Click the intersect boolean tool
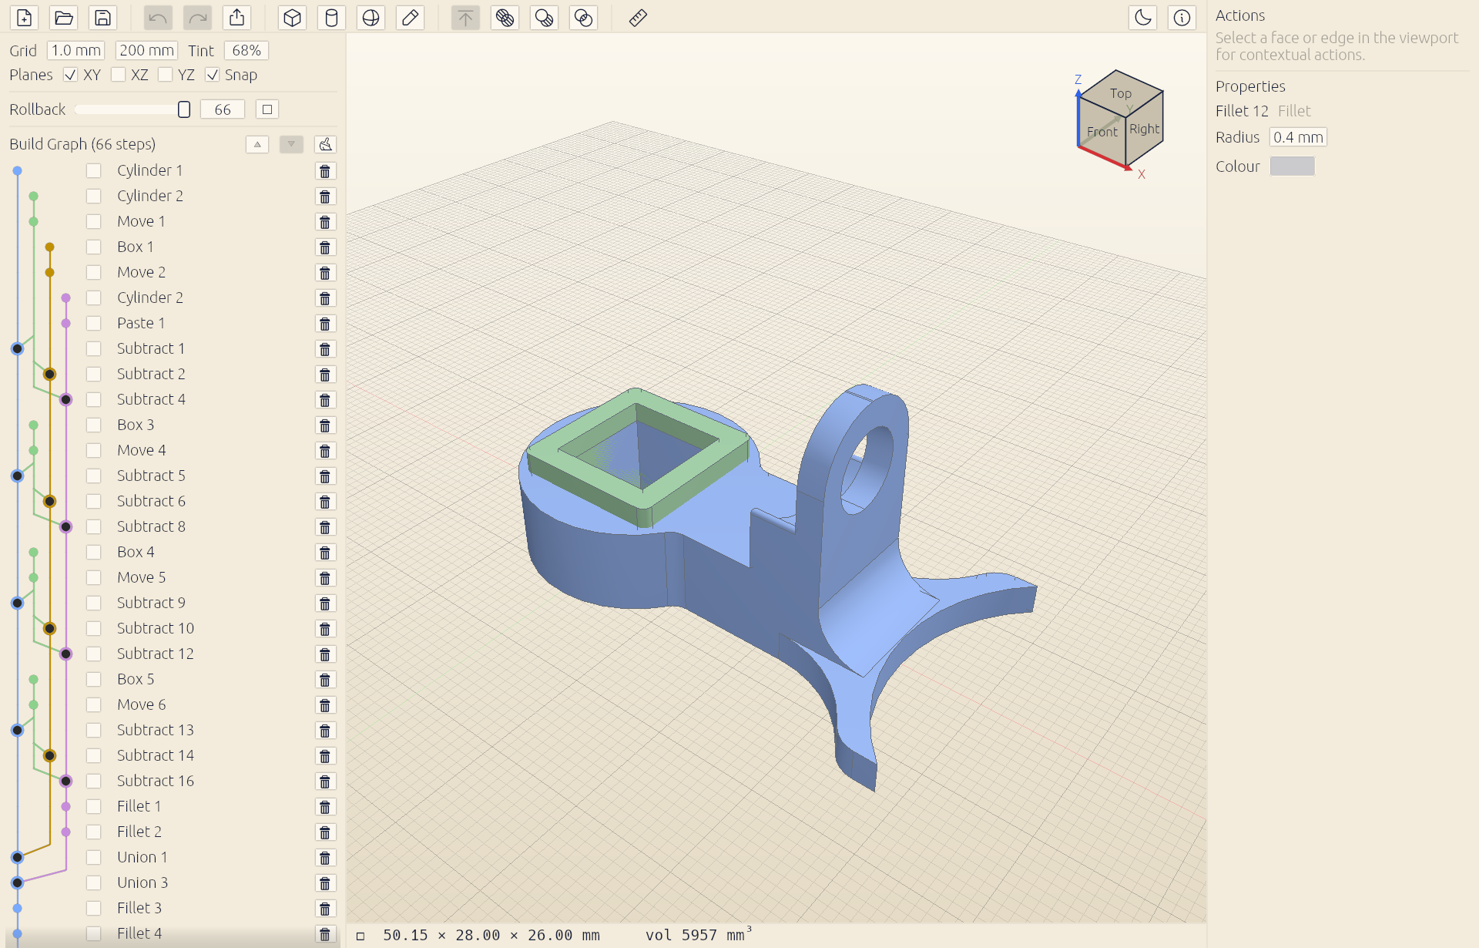The width and height of the screenshot is (1479, 948). pyautogui.click(x=583, y=18)
